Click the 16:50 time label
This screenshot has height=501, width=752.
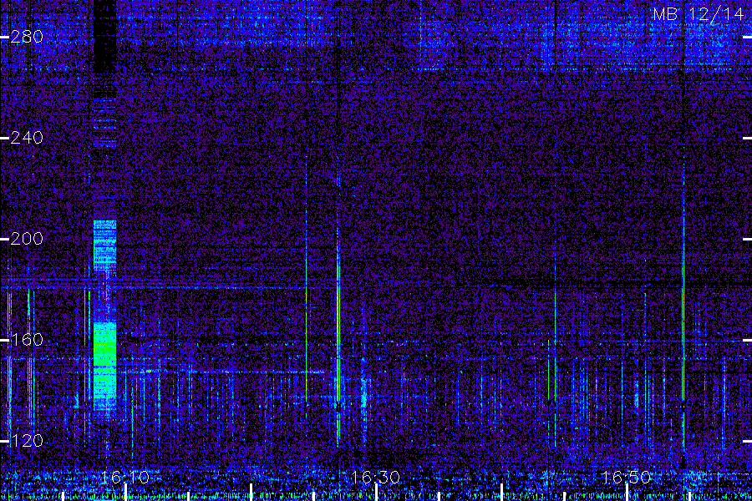(x=626, y=477)
